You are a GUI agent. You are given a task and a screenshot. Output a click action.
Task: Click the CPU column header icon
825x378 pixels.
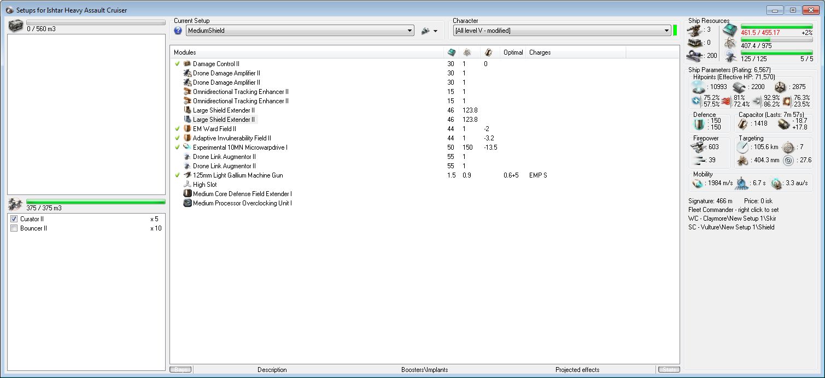pos(451,52)
